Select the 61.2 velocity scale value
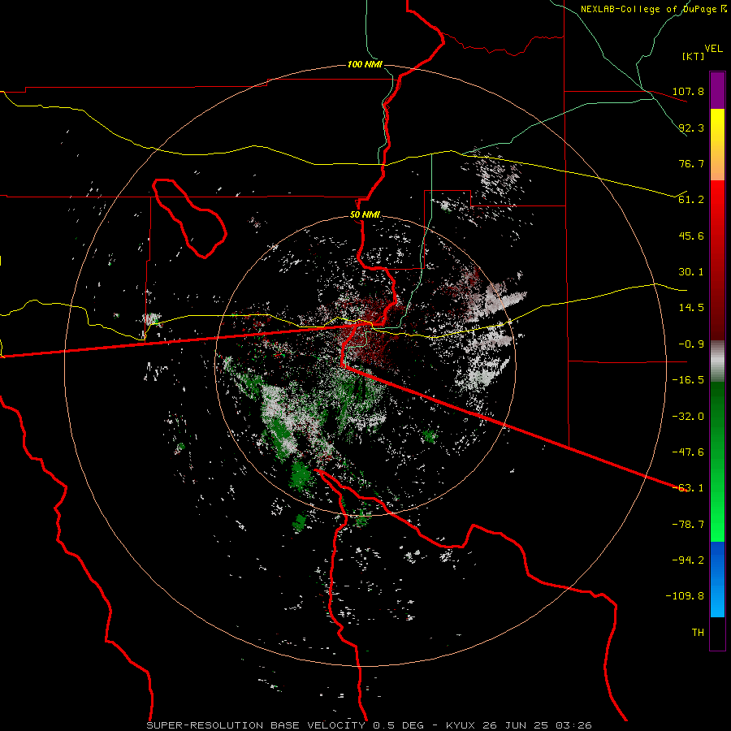 coord(691,200)
